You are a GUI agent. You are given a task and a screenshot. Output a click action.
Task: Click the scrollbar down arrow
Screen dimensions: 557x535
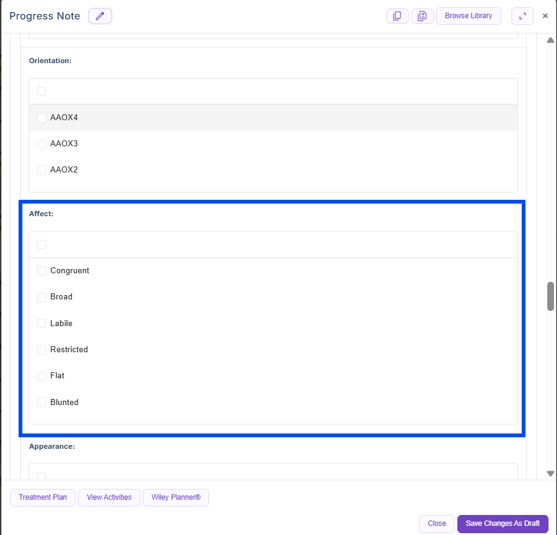pos(550,474)
